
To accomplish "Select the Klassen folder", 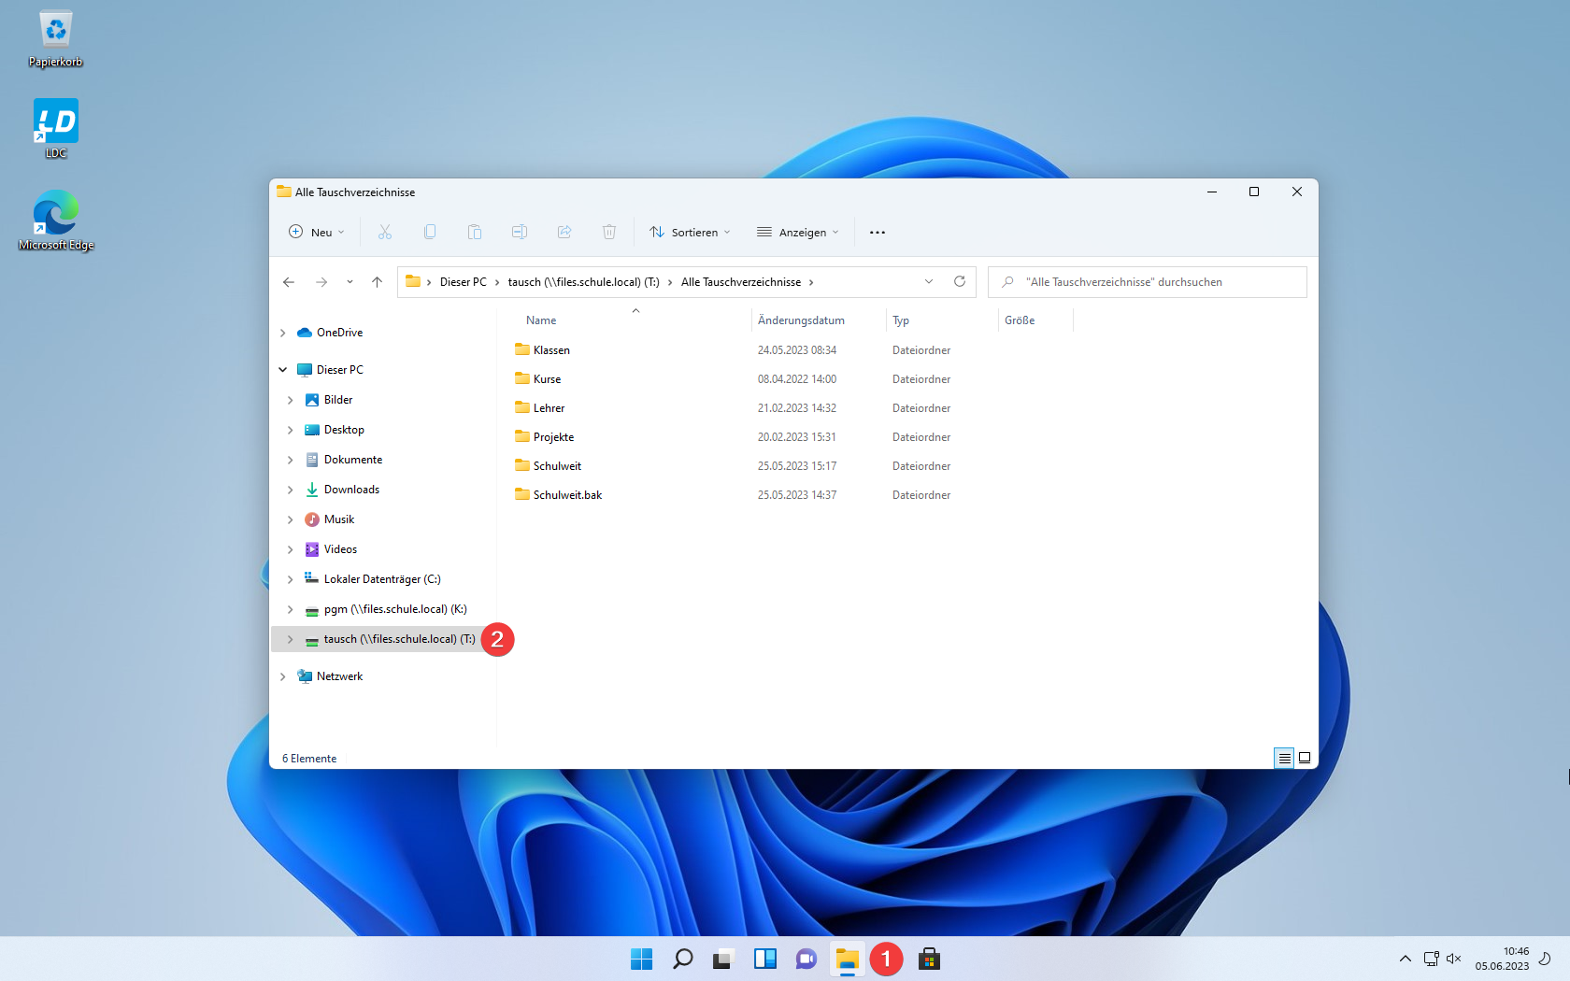I will (551, 350).
